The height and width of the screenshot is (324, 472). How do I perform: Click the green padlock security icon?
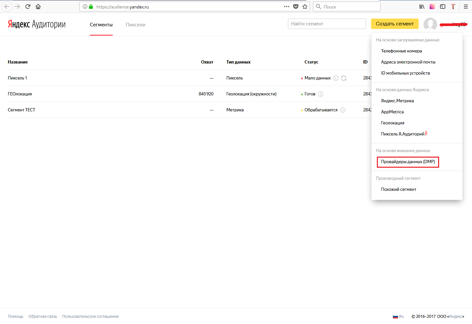point(91,7)
